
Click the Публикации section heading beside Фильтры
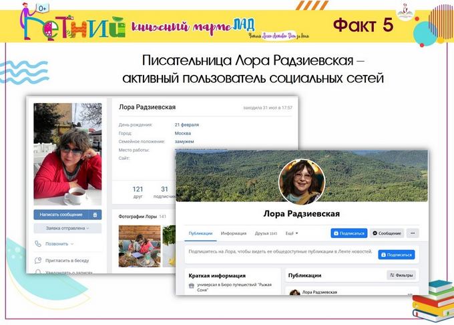pyautogui.click(x=304, y=275)
